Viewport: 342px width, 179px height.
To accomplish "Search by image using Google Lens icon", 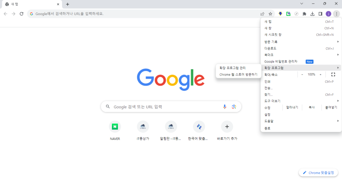I will pyautogui.click(x=234, y=107).
